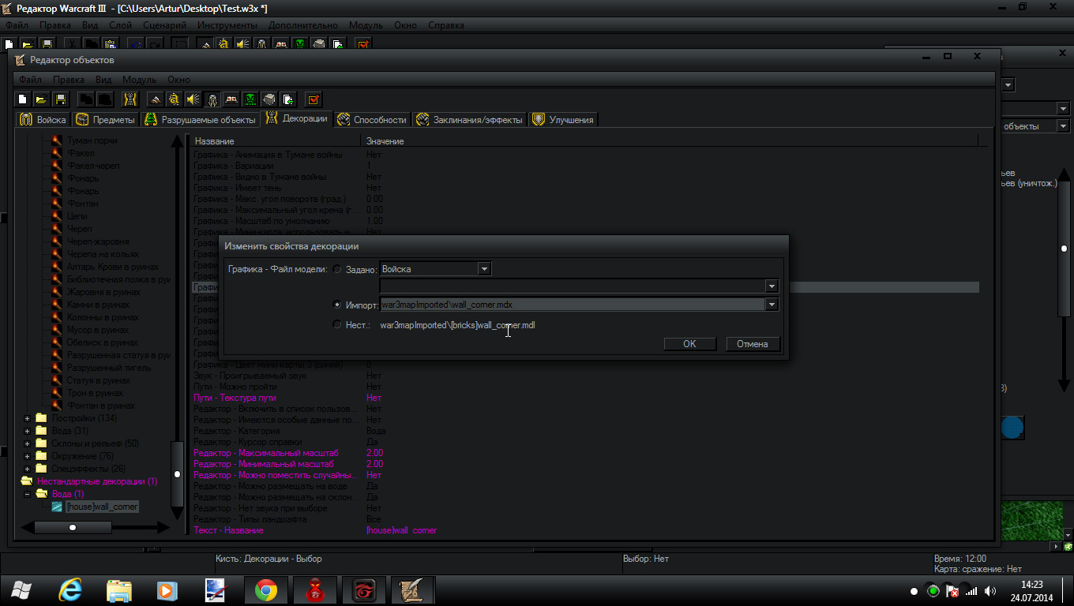Click the Object Editor module icon

coord(212,99)
